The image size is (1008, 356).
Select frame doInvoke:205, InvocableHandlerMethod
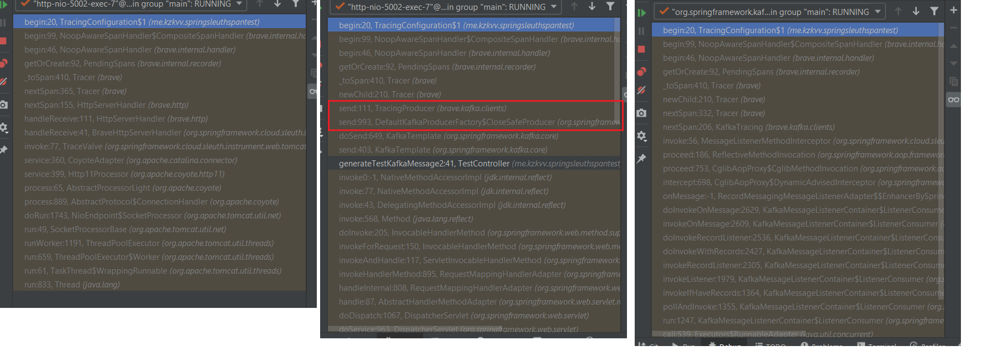point(474,233)
